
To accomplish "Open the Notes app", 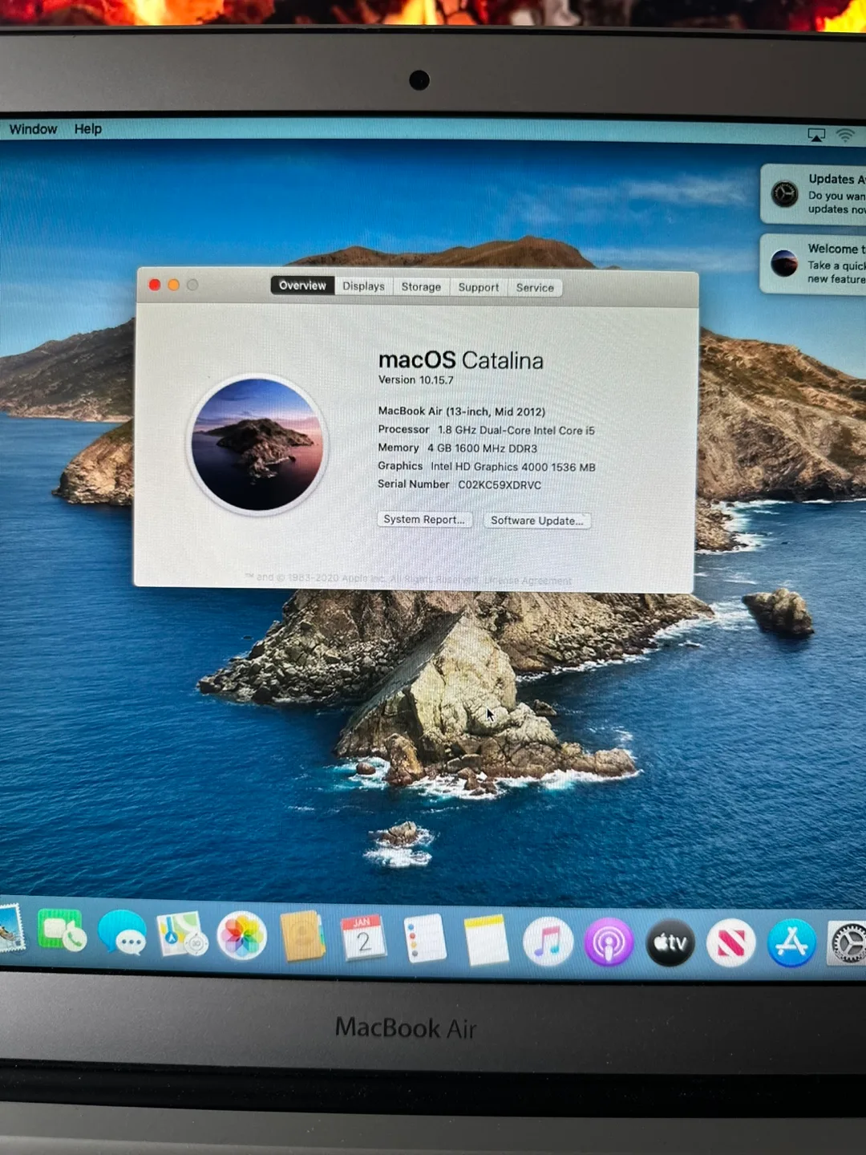I will point(487,940).
